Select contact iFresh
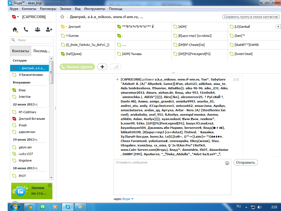Screen dimensions: 281x211 point(29,125)
